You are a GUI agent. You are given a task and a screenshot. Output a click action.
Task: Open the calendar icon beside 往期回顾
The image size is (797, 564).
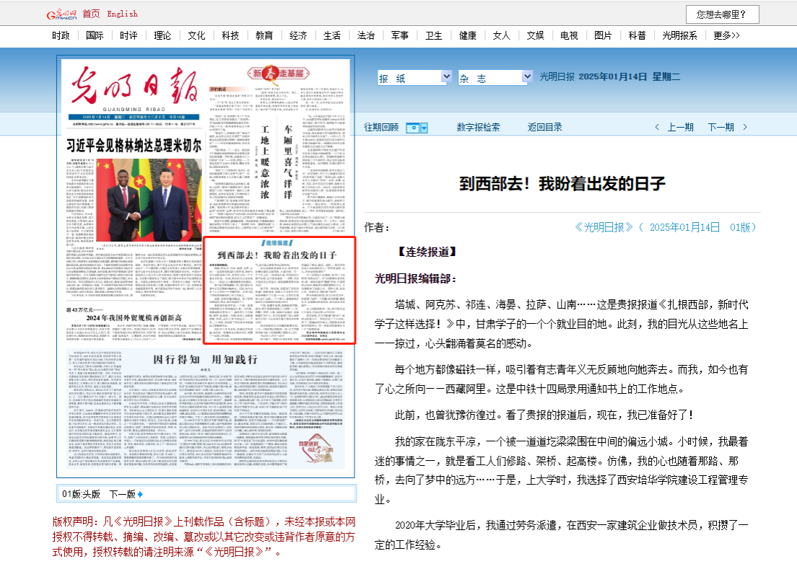click(x=412, y=128)
